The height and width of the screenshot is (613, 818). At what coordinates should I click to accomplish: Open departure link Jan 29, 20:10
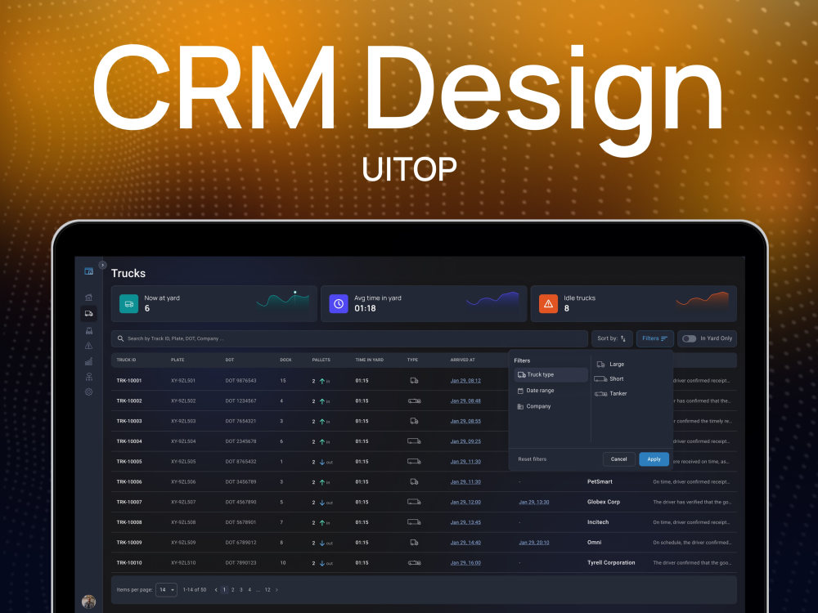[x=533, y=543]
